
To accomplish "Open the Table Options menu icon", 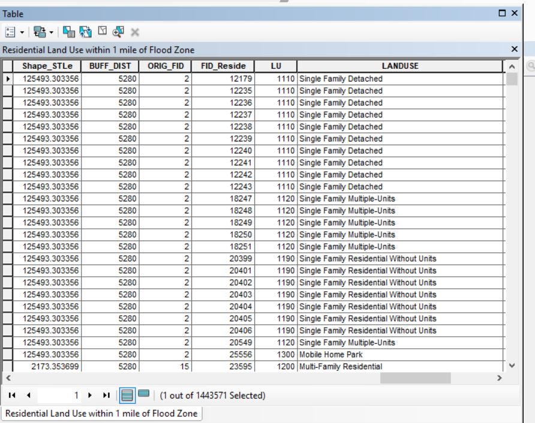I will coord(10,32).
